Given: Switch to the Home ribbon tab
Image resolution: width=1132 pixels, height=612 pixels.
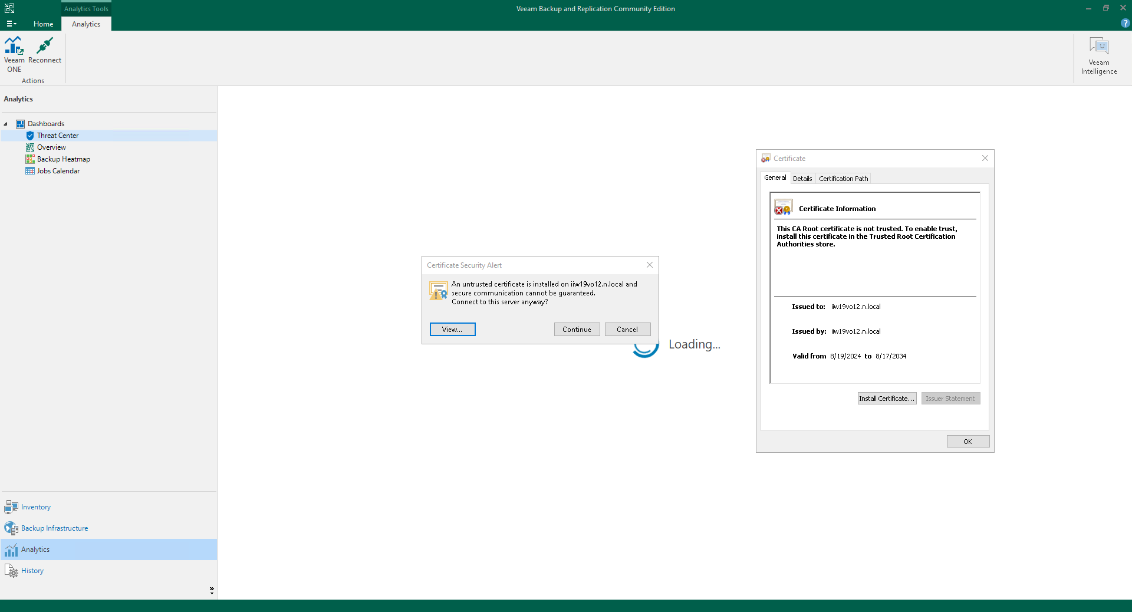Looking at the screenshot, I should click(43, 24).
